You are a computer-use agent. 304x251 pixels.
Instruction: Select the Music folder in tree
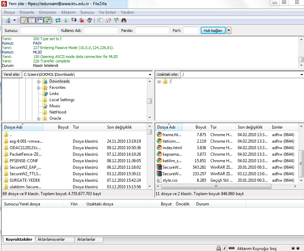55,106
